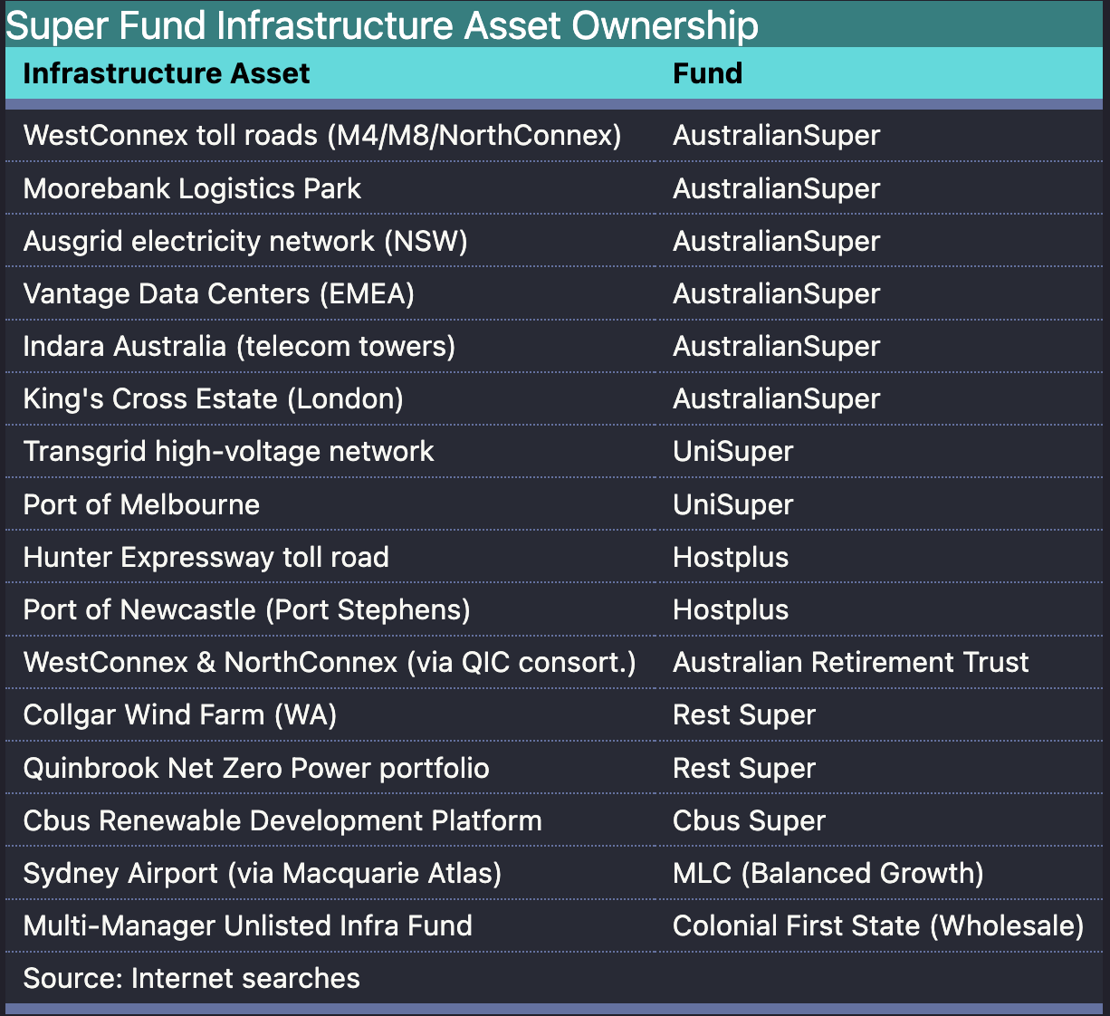Screen dimensions: 1110x1016
Task: Click the Australian Retirement Trust fund cell
Action: tap(850, 662)
